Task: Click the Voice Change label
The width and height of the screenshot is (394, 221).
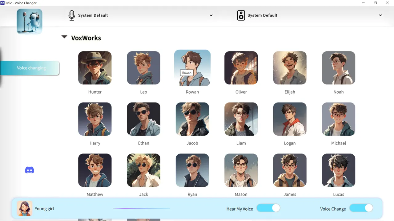Action: point(333,209)
